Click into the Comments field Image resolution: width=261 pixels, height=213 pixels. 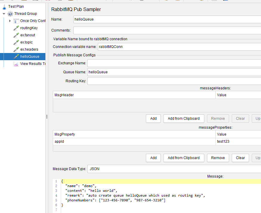[167, 30]
